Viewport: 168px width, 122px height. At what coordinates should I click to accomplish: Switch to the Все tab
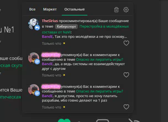[32, 9]
